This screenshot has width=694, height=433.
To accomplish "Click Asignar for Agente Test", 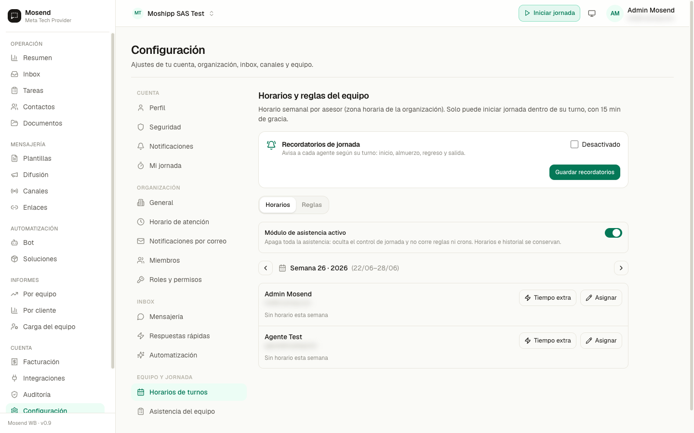I will (601, 341).
